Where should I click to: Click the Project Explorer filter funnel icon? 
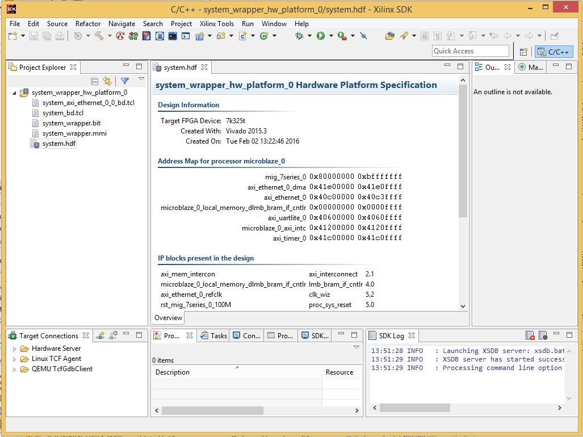125,81
